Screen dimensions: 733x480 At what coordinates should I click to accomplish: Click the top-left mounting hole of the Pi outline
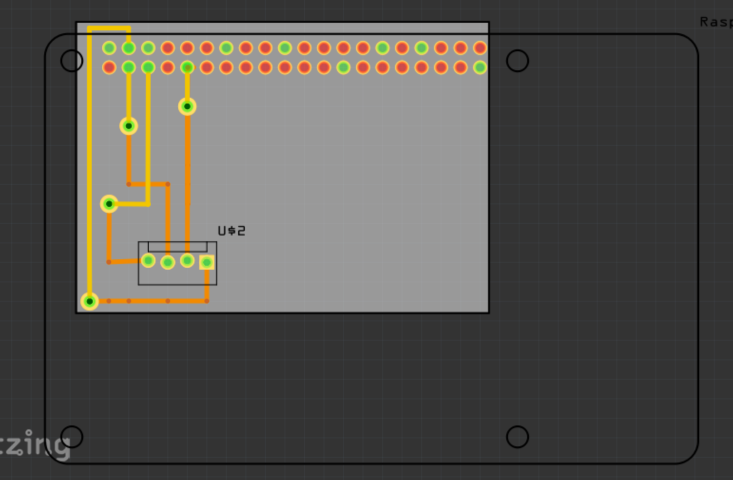72,61
